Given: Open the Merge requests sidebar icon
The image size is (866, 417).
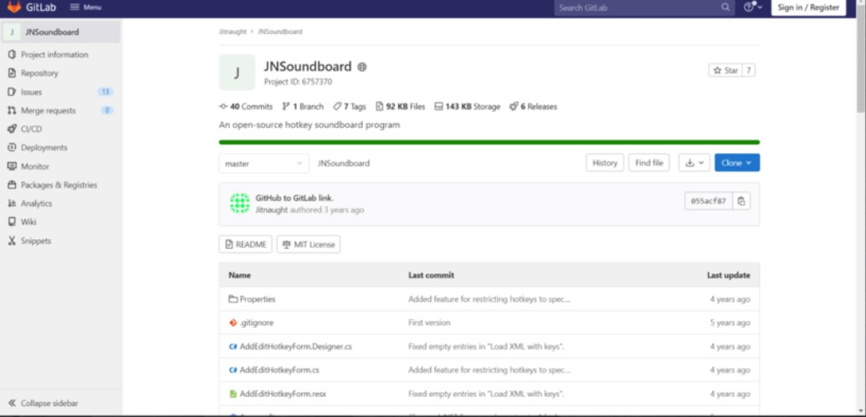Looking at the screenshot, I should coord(12,111).
